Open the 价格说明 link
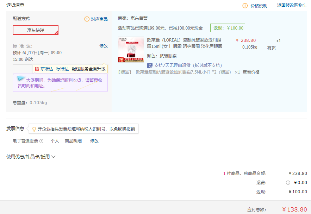 [259, 6]
